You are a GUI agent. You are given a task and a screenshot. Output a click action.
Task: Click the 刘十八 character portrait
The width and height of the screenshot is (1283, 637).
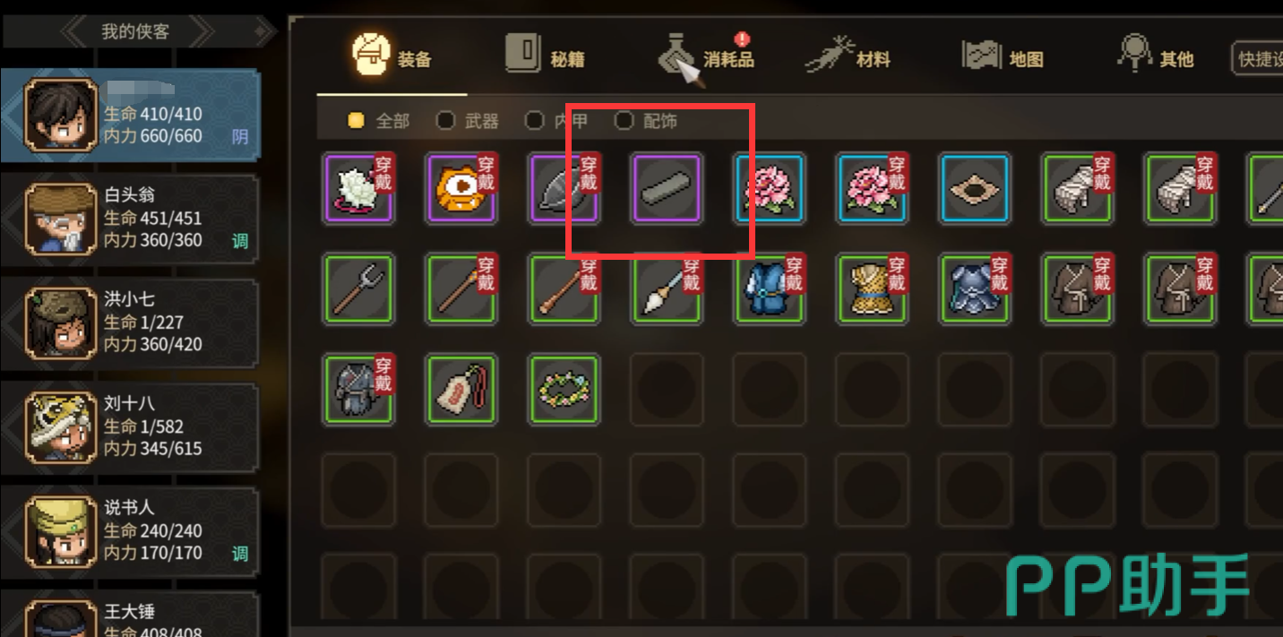[x=60, y=425]
